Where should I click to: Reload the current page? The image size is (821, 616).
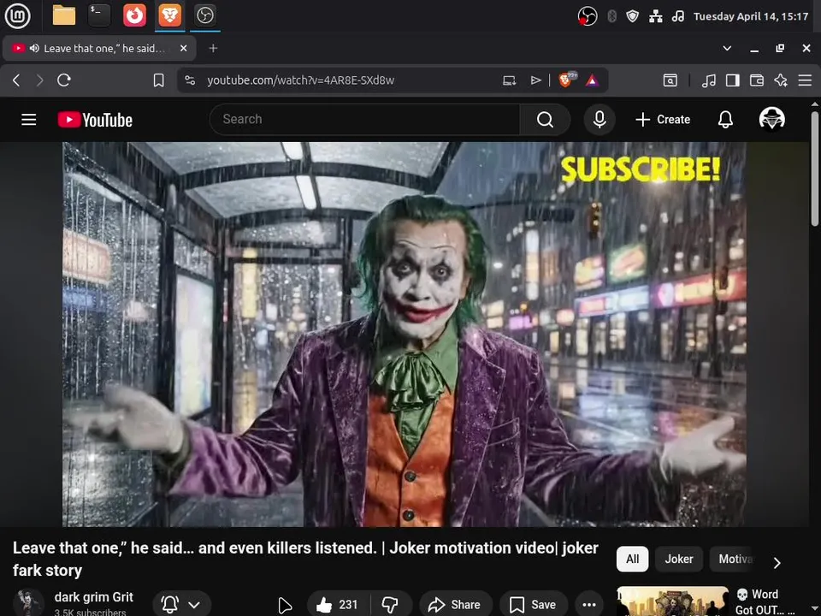[64, 80]
